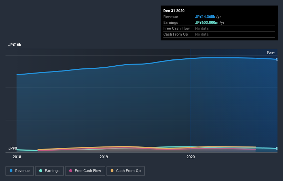Toggle the Earnings legend button
The image size is (283, 181).
pyautogui.click(x=49, y=171)
